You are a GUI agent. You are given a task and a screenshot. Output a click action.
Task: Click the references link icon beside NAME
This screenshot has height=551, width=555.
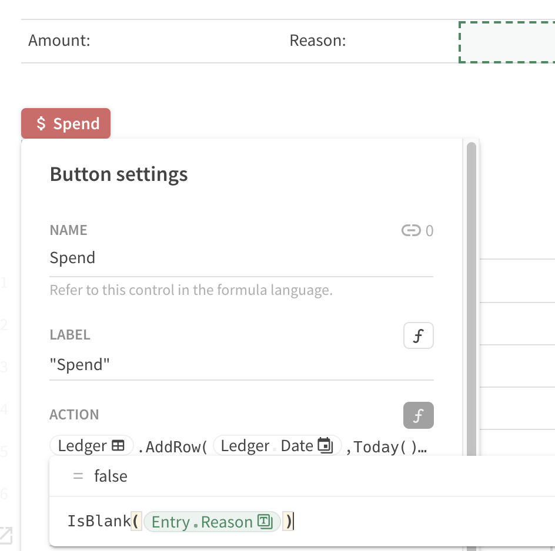(410, 231)
